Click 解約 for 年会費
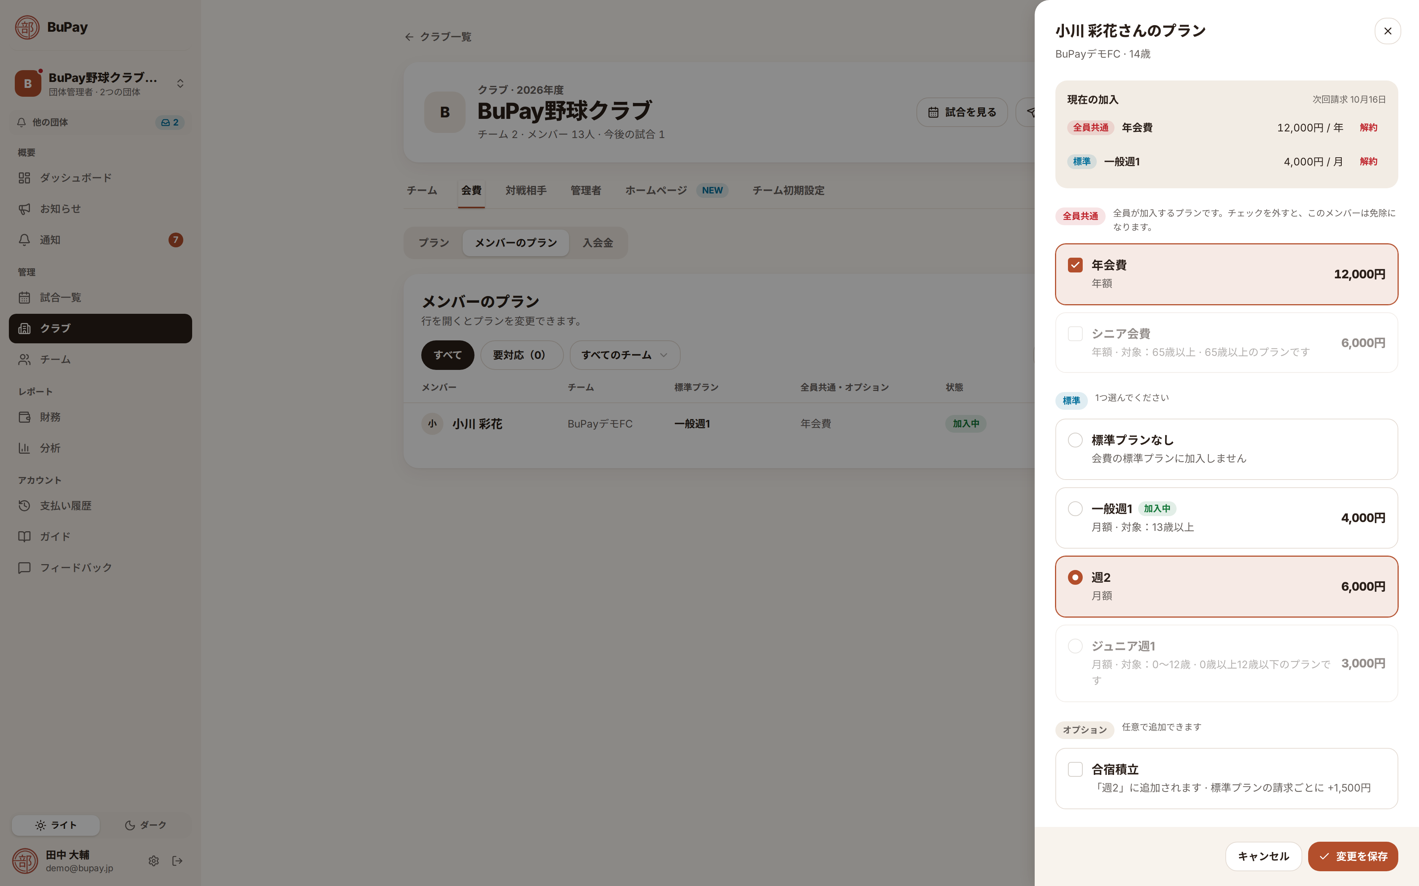This screenshot has width=1419, height=886. [x=1369, y=128]
